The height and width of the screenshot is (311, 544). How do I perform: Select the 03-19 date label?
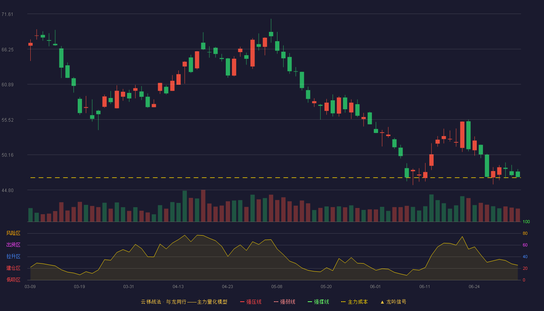pos(79,287)
